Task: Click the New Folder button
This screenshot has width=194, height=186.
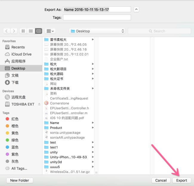Action: [20, 180]
